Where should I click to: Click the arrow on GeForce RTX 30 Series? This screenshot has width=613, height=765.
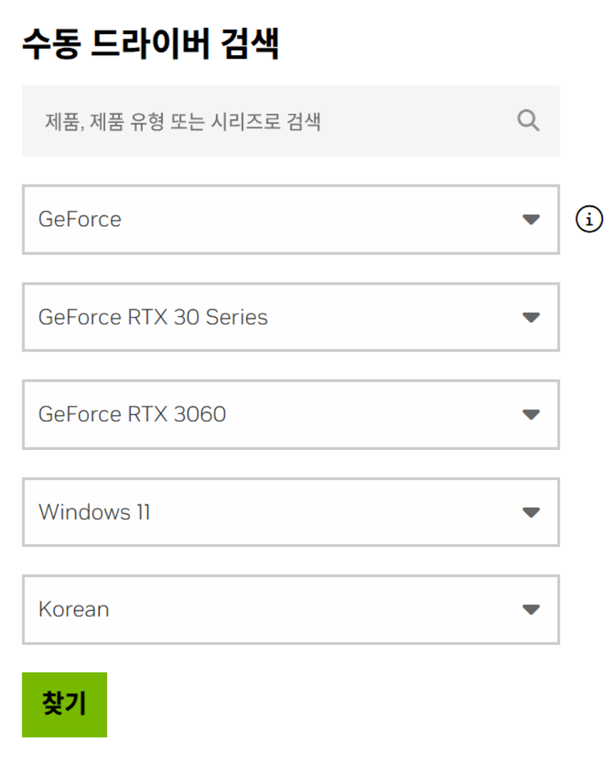point(530,317)
